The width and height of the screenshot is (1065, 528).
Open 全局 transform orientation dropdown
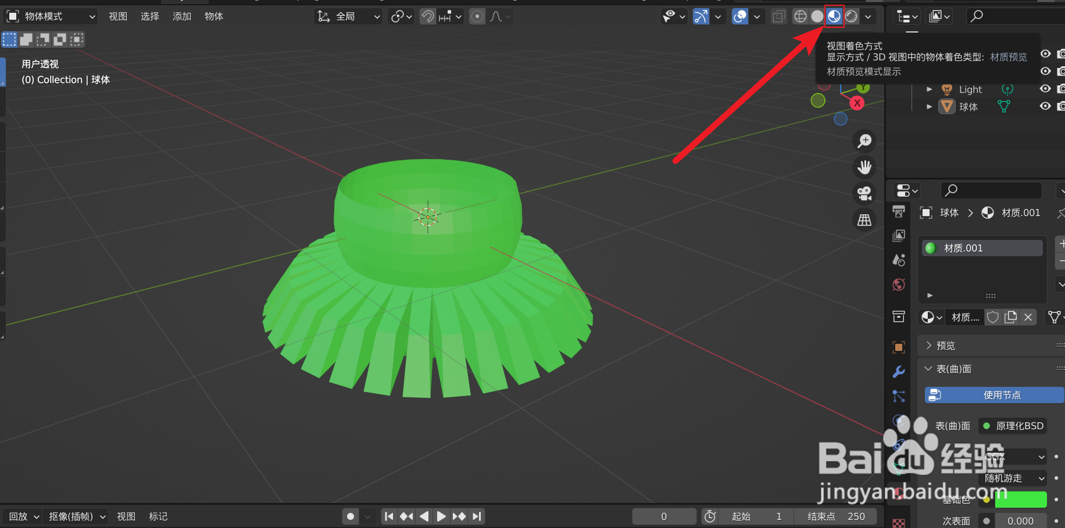coord(348,16)
